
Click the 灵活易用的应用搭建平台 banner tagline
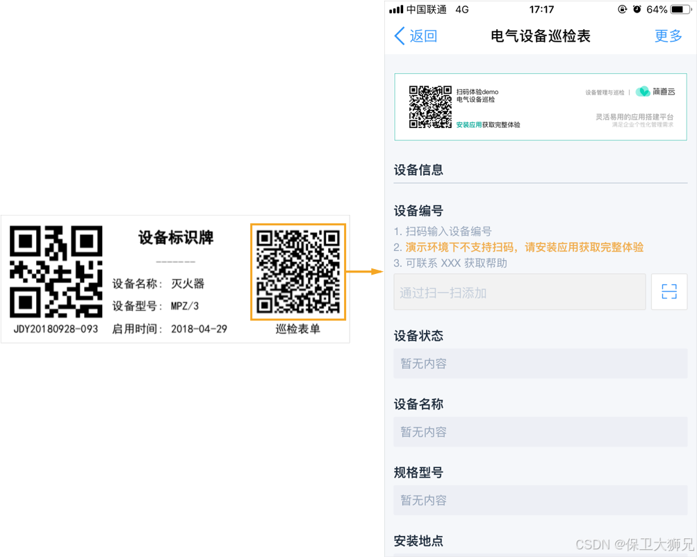coord(634,117)
